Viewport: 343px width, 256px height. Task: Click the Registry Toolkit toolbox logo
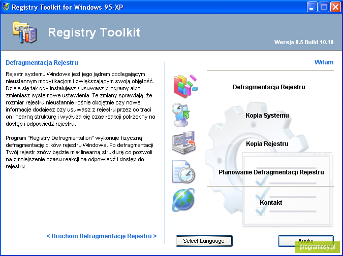click(24, 32)
